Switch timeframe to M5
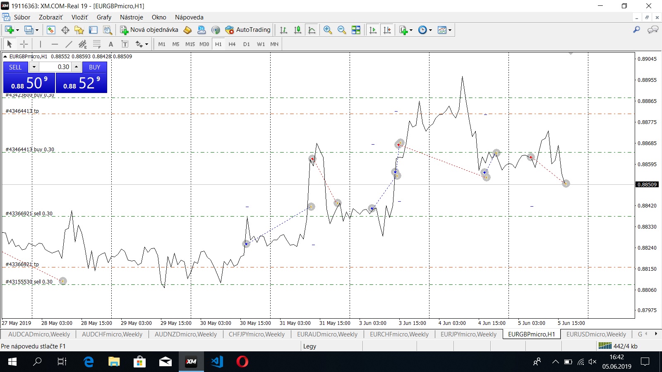The image size is (662, 372). pos(176,44)
